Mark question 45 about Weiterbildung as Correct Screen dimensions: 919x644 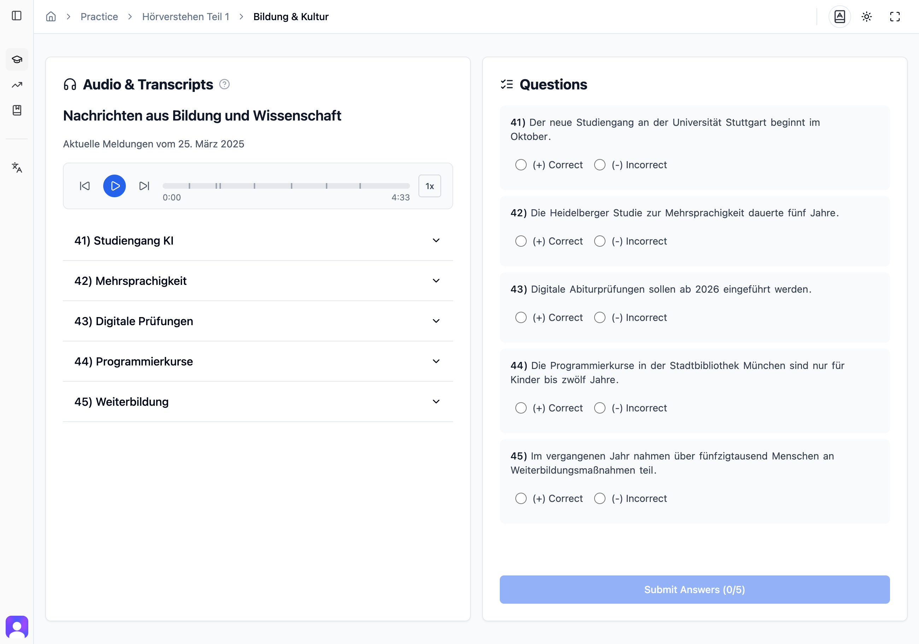[x=521, y=498]
